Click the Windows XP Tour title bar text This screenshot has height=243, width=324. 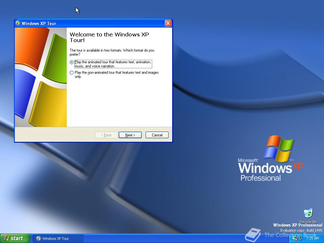pyautogui.click(x=39, y=23)
